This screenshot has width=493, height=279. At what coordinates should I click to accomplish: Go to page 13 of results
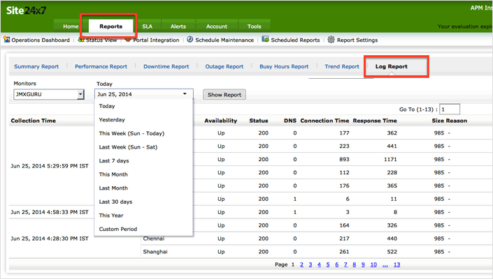(x=396, y=265)
